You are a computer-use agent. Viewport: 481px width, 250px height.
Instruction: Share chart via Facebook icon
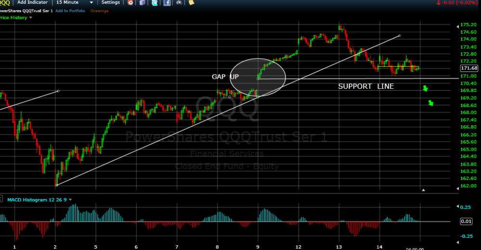pos(167,3)
